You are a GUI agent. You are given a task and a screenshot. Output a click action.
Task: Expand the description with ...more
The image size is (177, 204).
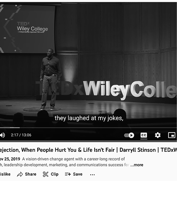[x=137, y=165]
